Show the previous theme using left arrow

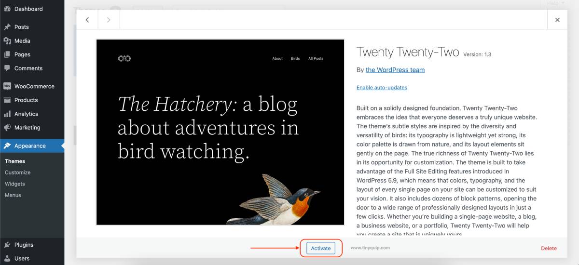[x=87, y=20]
